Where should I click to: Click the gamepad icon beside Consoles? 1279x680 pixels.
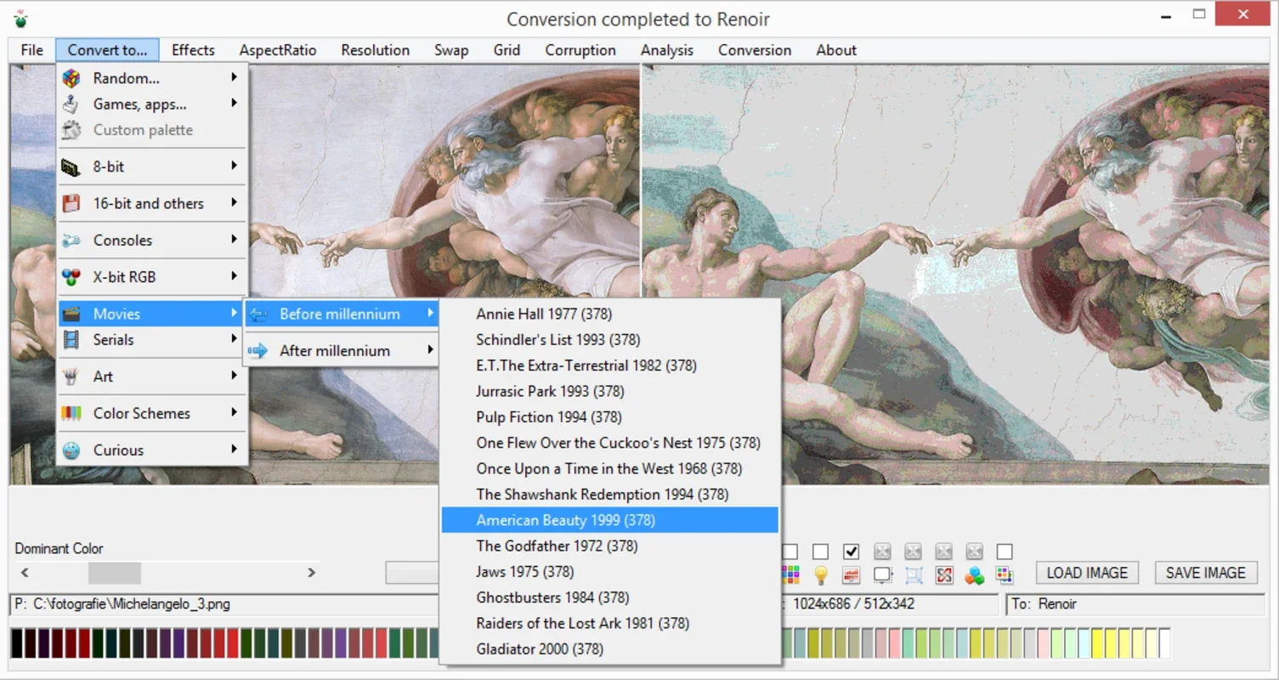tap(71, 241)
